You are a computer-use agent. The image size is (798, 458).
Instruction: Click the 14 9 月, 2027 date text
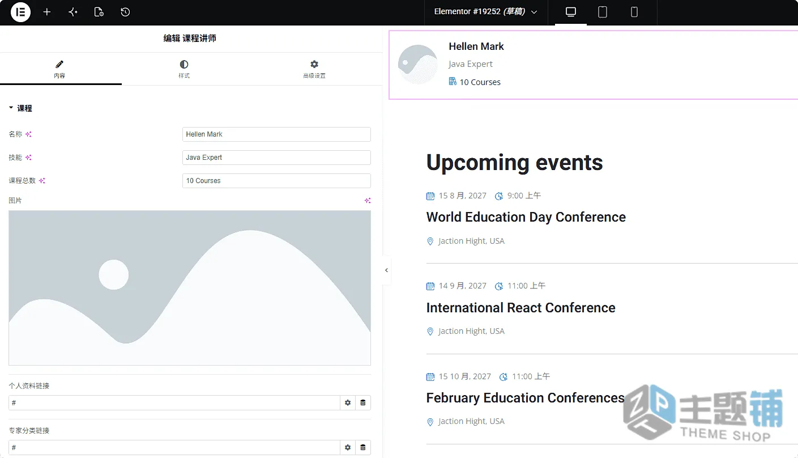click(463, 286)
